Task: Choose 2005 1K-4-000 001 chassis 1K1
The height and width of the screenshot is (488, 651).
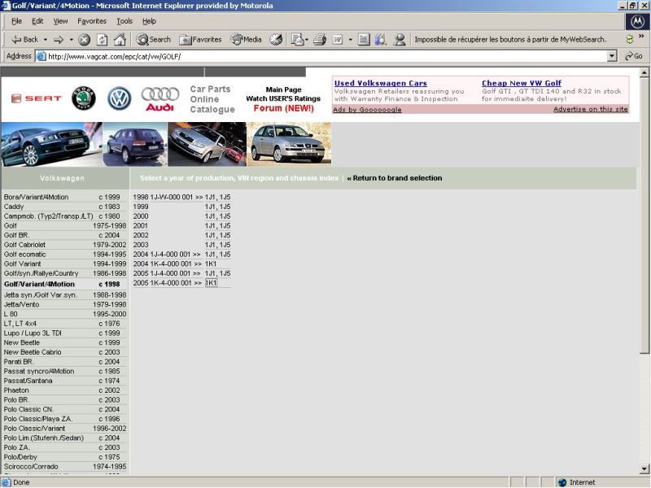Action: pyautogui.click(x=211, y=283)
